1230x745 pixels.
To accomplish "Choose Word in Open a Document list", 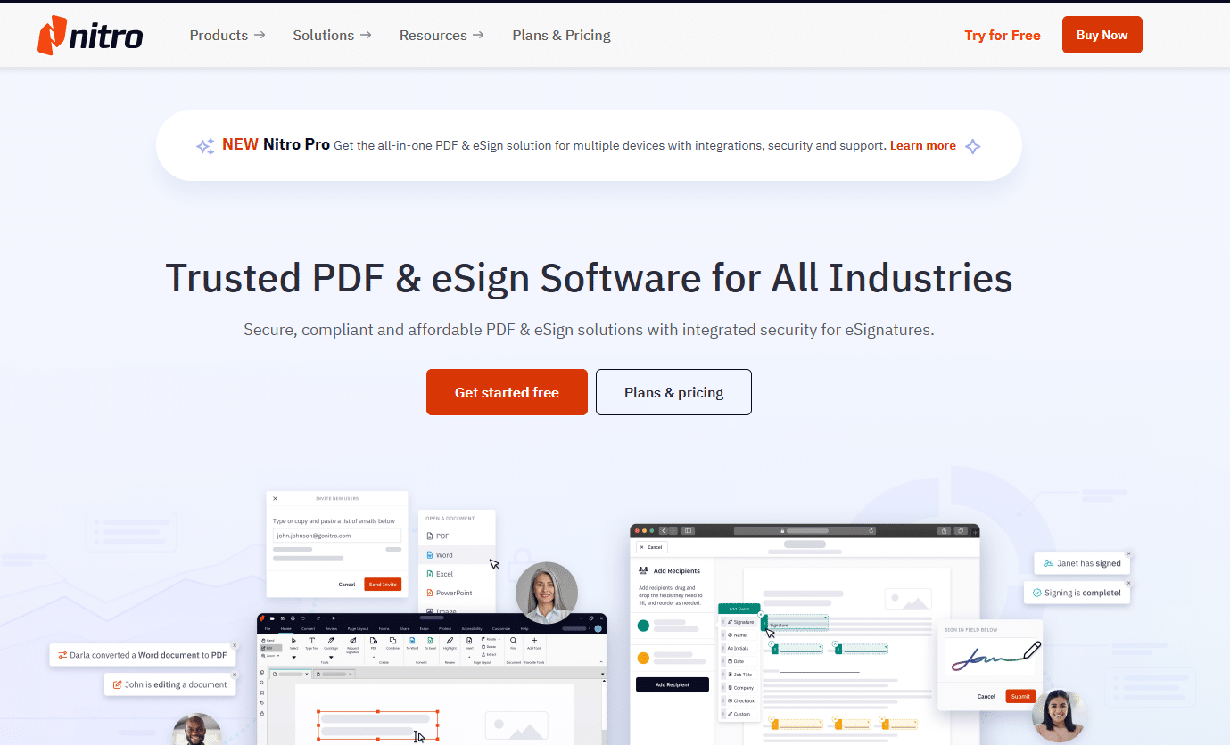I will (457, 555).
